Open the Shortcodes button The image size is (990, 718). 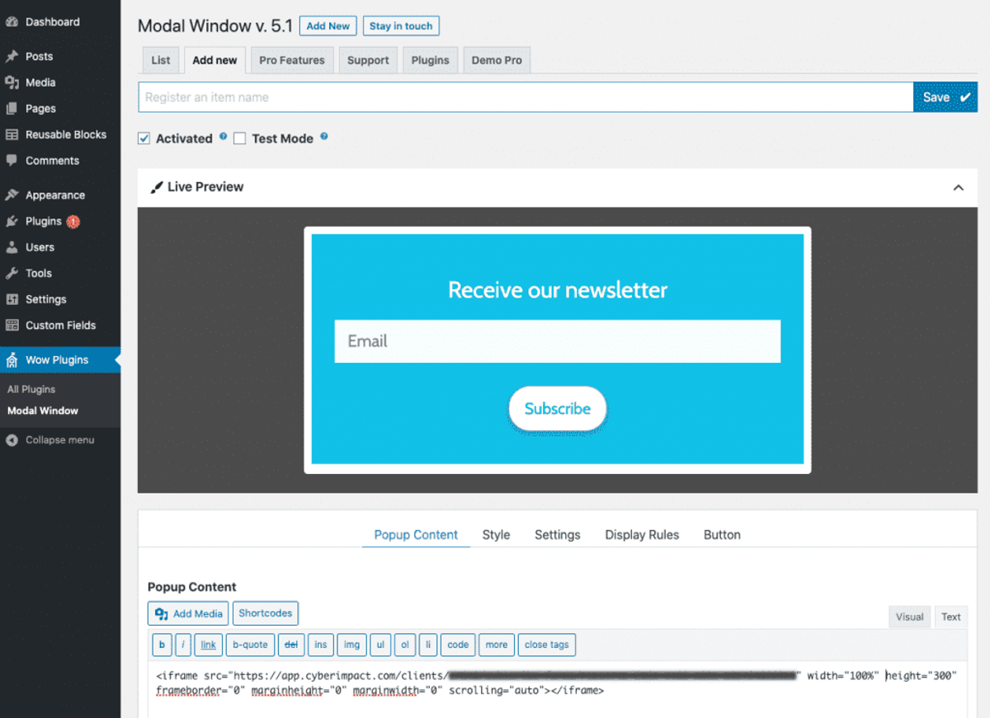266,613
